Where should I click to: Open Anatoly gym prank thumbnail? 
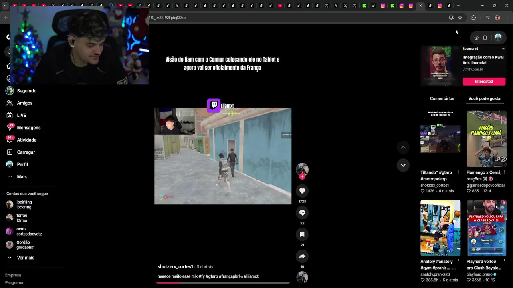(x=440, y=228)
